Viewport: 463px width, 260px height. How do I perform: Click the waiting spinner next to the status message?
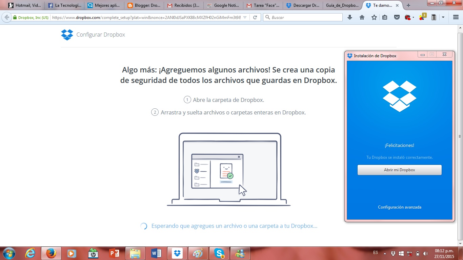(143, 225)
